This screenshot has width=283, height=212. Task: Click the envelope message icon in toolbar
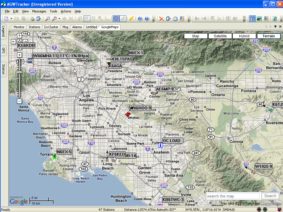point(175,19)
